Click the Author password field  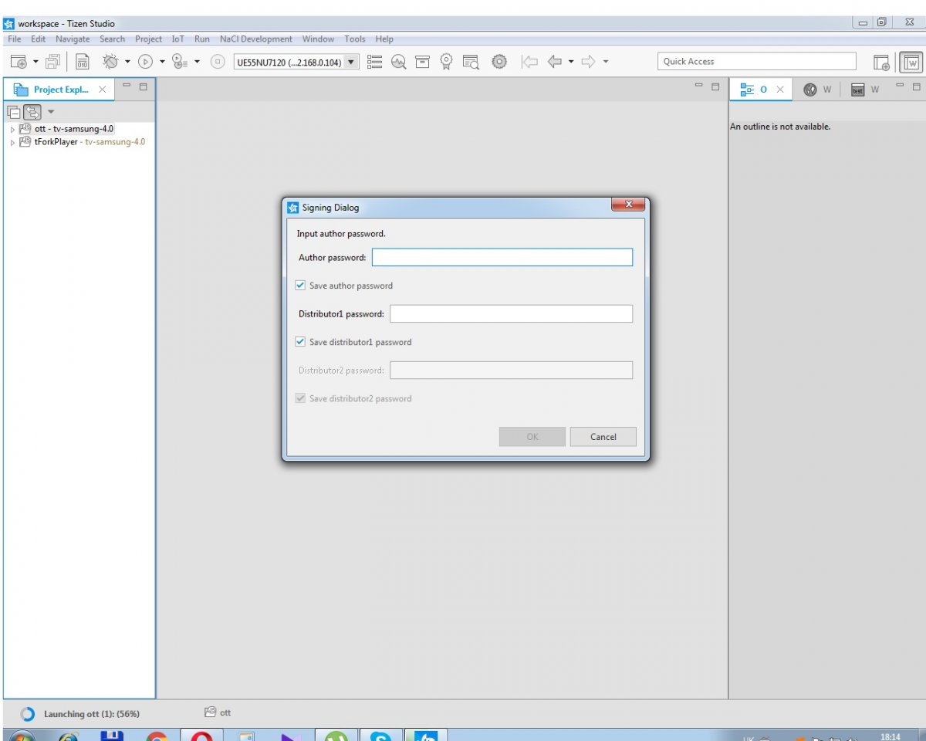502,258
